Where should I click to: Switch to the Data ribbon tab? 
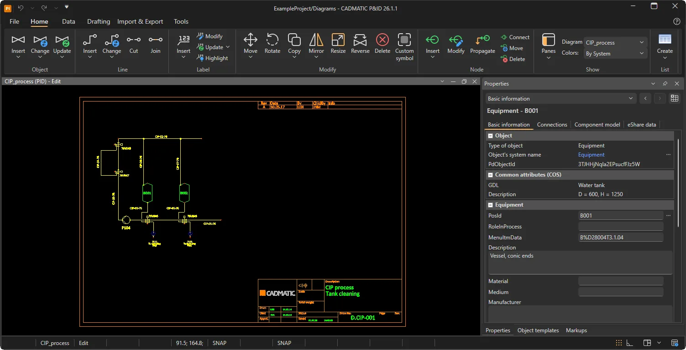[68, 21]
